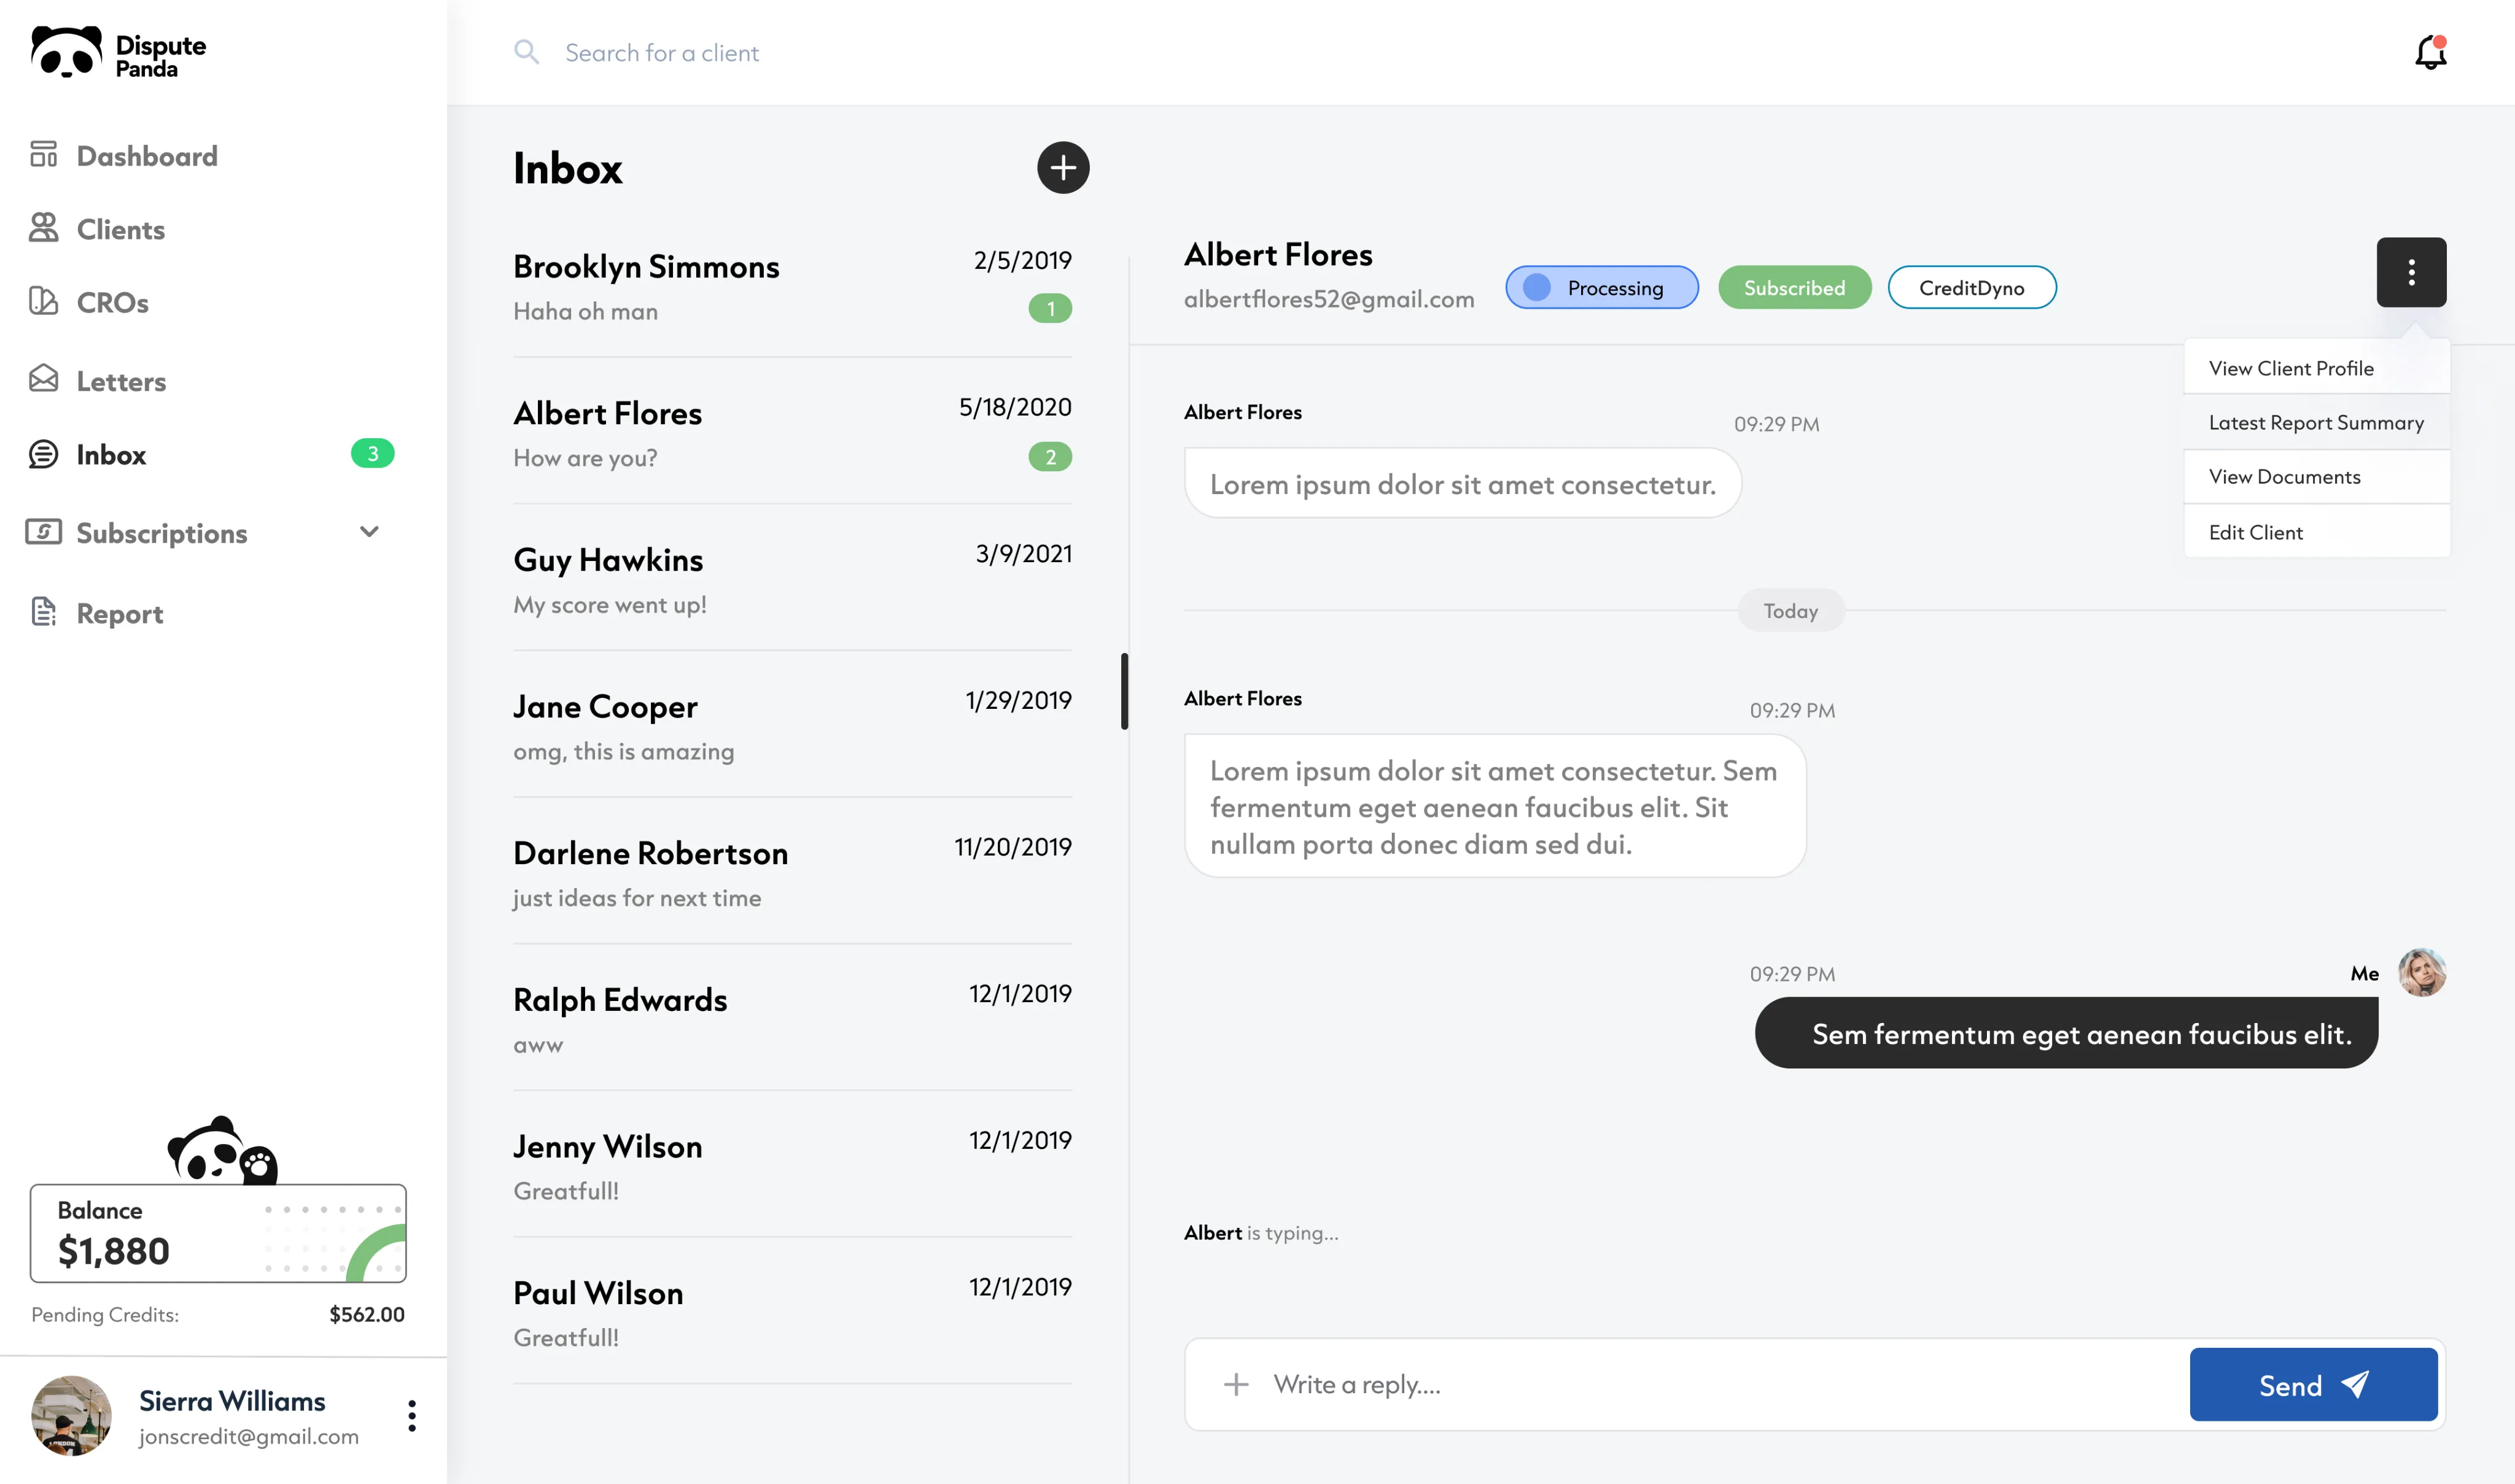The height and width of the screenshot is (1484, 2515).
Task: Click albertflores52@gmail.com email address
Action: [1329, 299]
